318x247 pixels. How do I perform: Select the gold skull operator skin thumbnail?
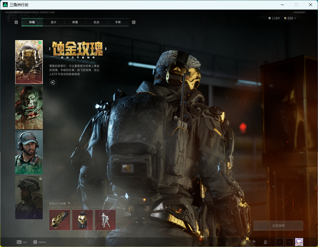coord(29,62)
